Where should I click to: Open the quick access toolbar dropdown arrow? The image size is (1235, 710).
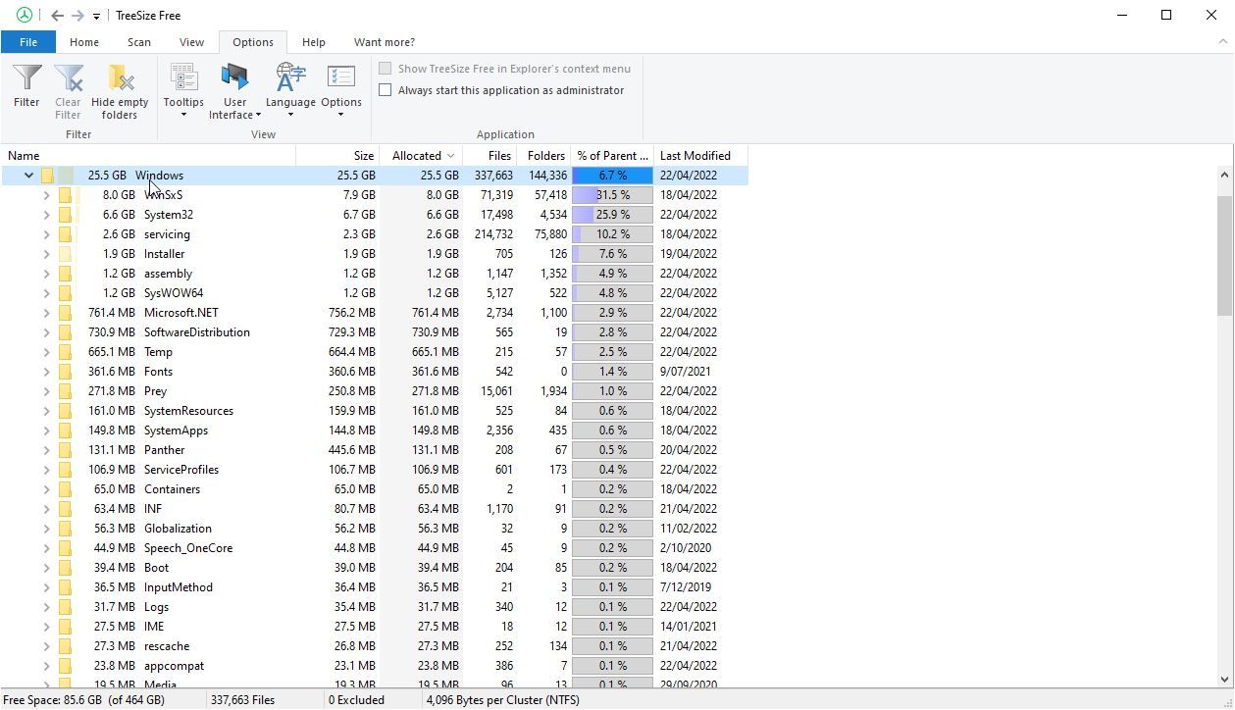coord(96,17)
